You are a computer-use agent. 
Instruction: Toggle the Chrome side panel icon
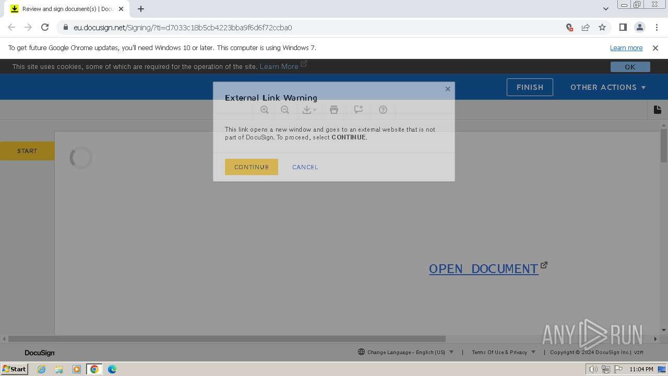click(x=623, y=27)
